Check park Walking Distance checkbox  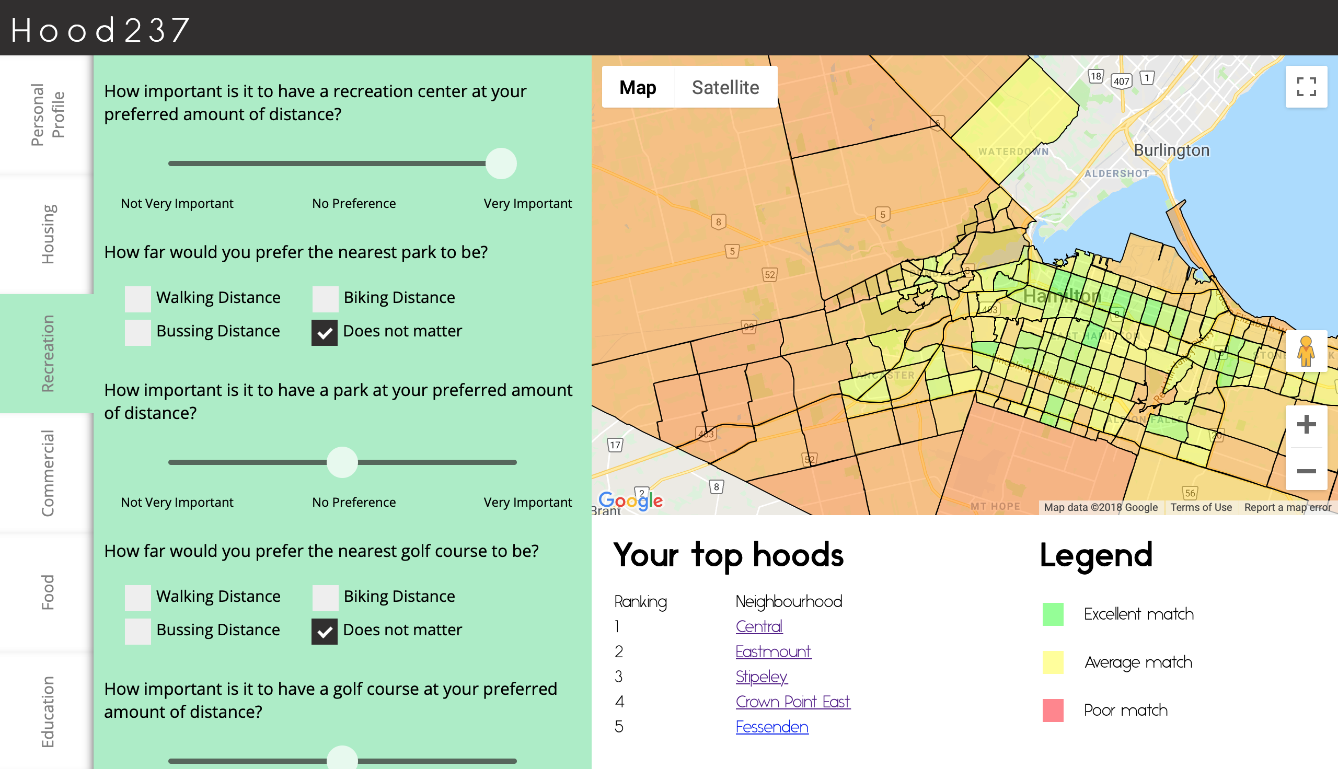point(137,298)
